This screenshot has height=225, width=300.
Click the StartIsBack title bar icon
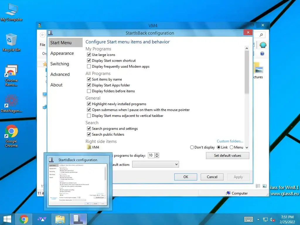coord(50,33)
